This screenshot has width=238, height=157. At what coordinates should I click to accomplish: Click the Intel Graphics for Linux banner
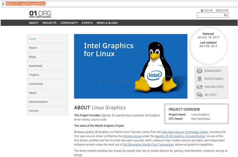pos(131,66)
